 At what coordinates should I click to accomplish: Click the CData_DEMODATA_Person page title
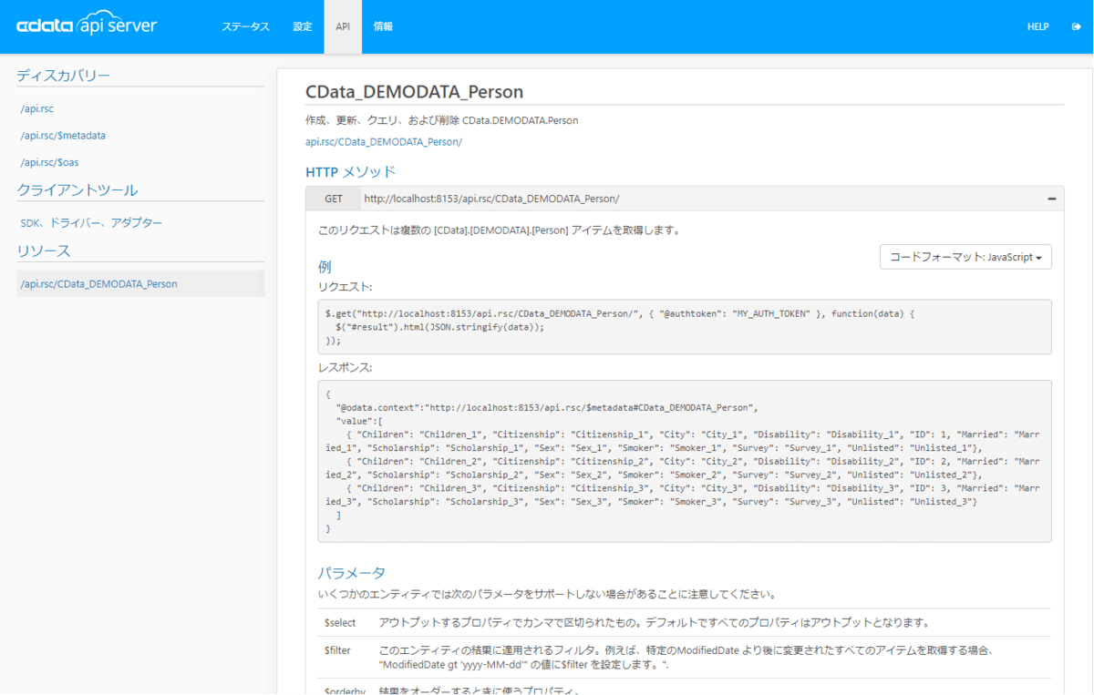[415, 92]
